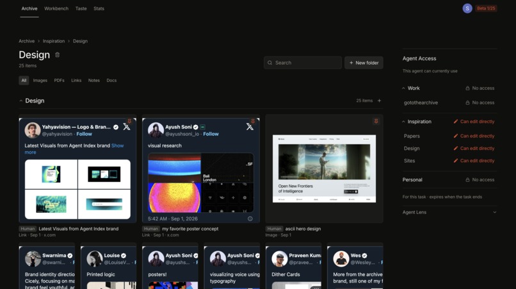Click the Praveen Kumar profile avatar
Viewport: 516px width, 289px height.
[279, 259]
